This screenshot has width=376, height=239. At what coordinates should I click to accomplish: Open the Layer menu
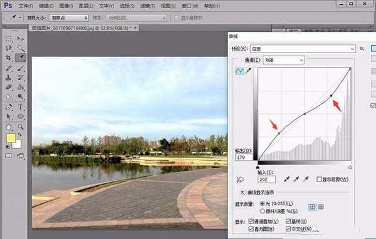click(86, 6)
